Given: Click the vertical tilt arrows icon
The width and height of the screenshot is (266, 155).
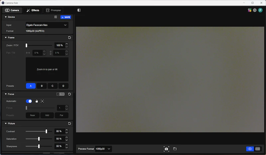Looking at the screenshot, I should (x=51, y=53).
